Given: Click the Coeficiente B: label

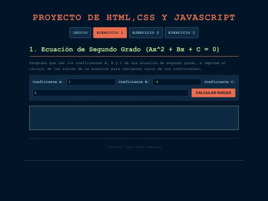Looking at the screenshot, I should coord(134,82).
